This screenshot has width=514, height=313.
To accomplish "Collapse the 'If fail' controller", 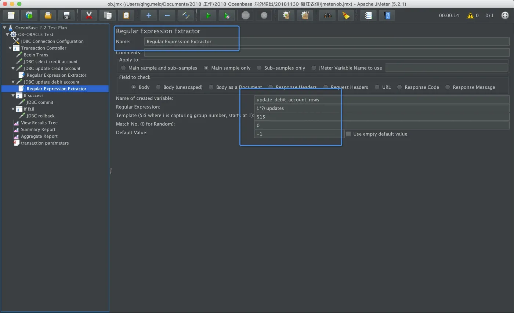I will [13, 109].
